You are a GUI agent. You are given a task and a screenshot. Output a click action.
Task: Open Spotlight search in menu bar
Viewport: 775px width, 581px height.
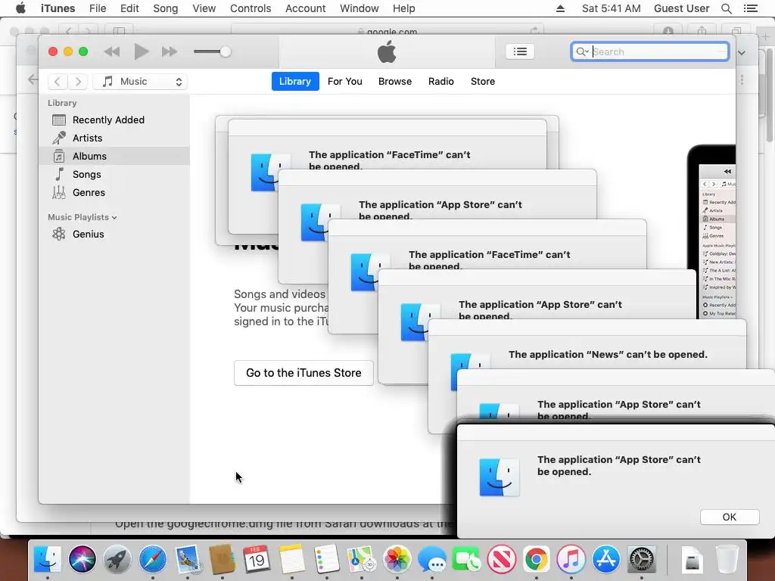(x=726, y=8)
